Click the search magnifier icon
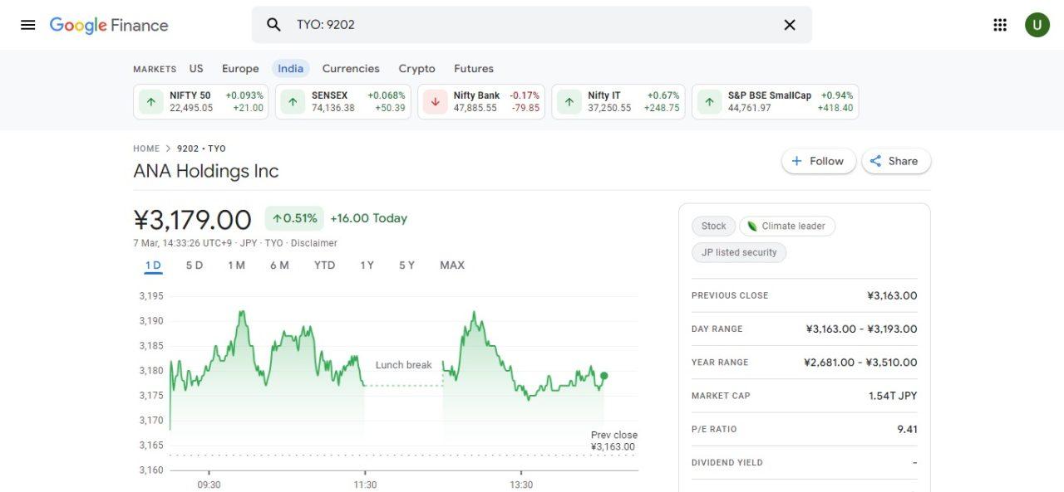 coord(273,25)
